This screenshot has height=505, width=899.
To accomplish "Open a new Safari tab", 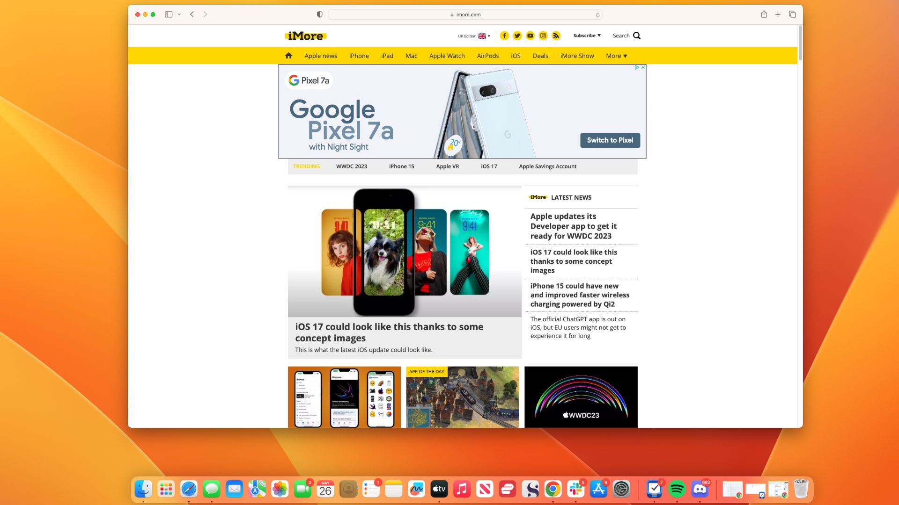I will coord(778,14).
